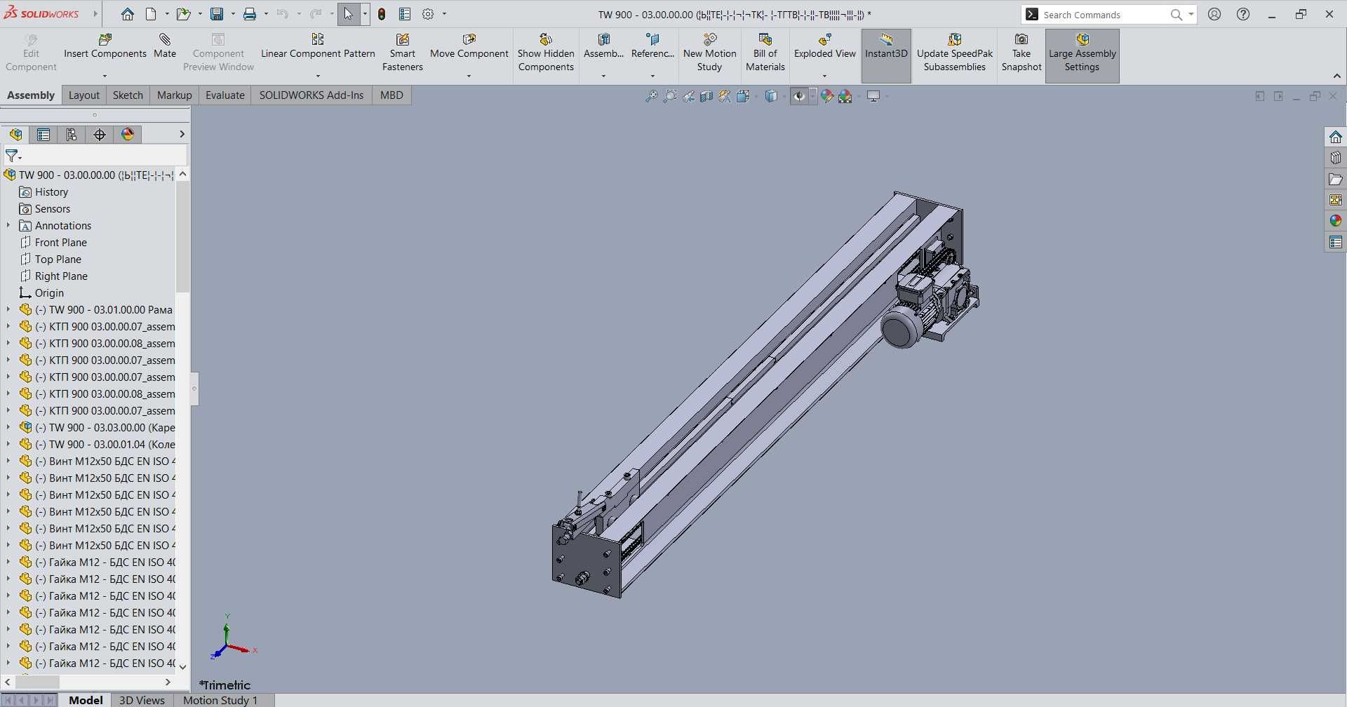Image resolution: width=1347 pixels, height=707 pixels.
Task: Click Update SpeedPak Subassemblies
Action: click(955, 53)
